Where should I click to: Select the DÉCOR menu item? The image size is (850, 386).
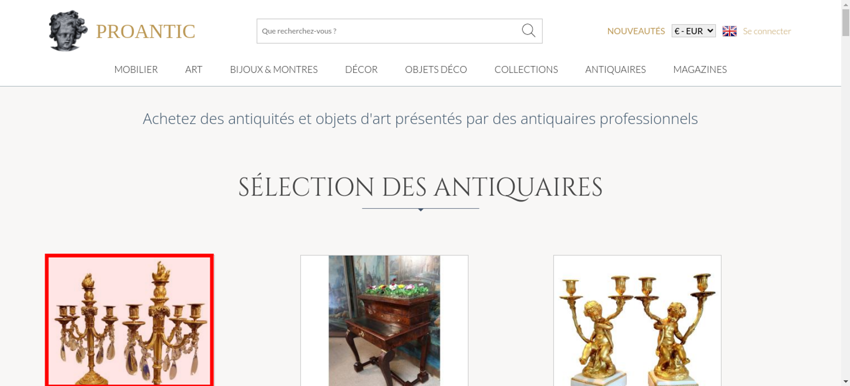point(361,69)
